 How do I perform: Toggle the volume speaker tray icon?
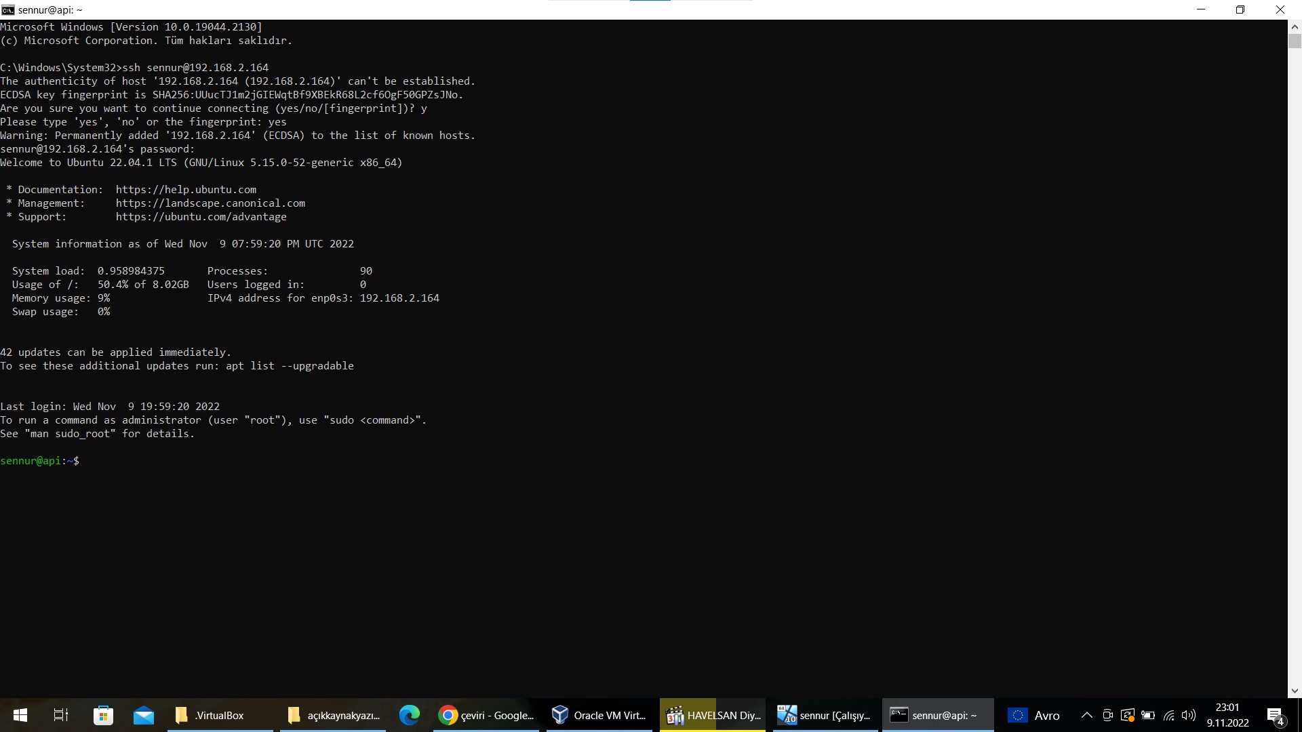[x=1189, y=715]
